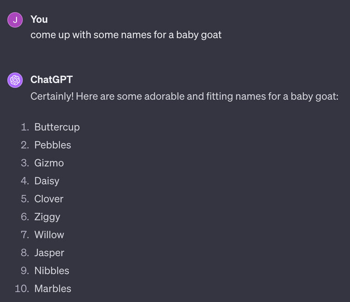Click the ChatGPT logo avatar icon

pyautogui.click(x=15, y=80)
